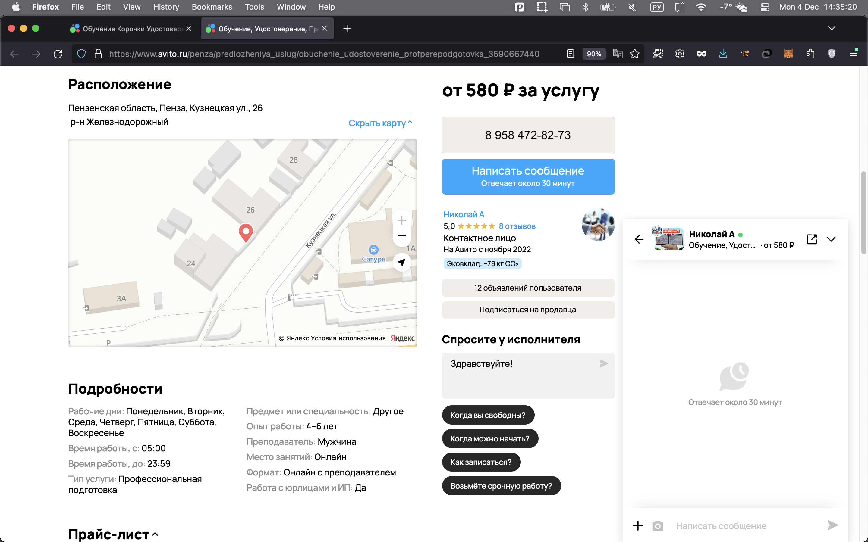Click the map geolocation arrow button

pos(402,262)
